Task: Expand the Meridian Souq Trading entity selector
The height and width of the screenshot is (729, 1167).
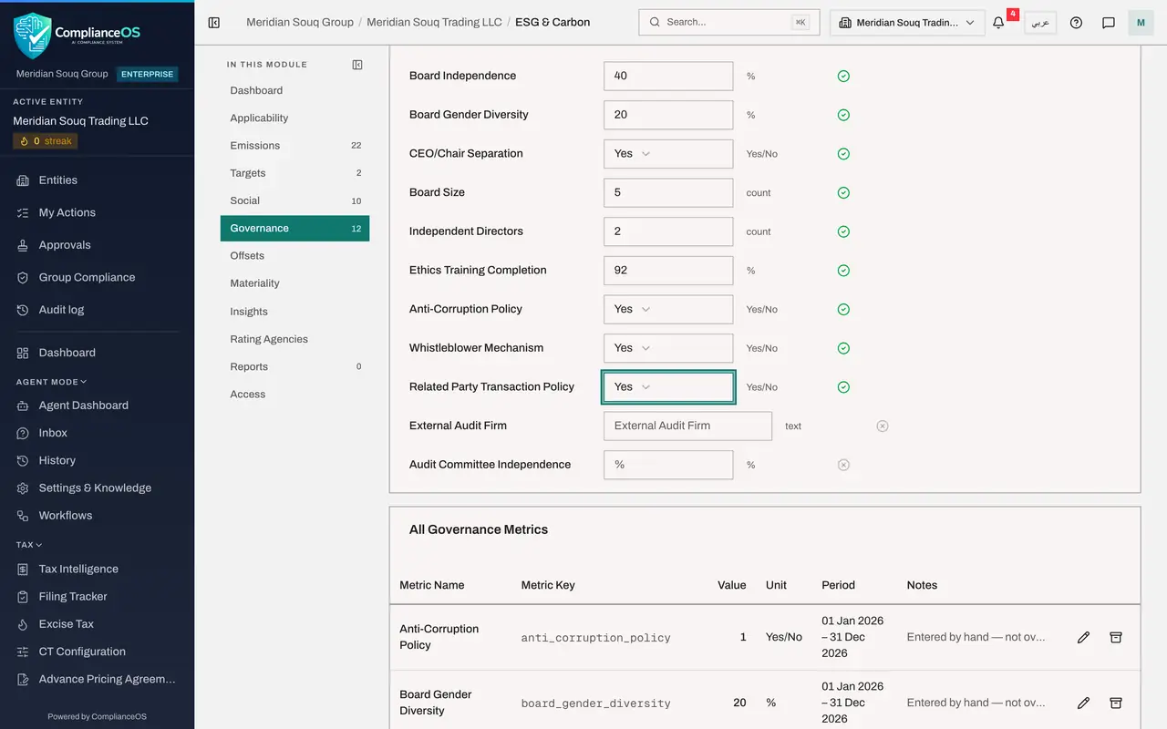Action: click(907, 23)
